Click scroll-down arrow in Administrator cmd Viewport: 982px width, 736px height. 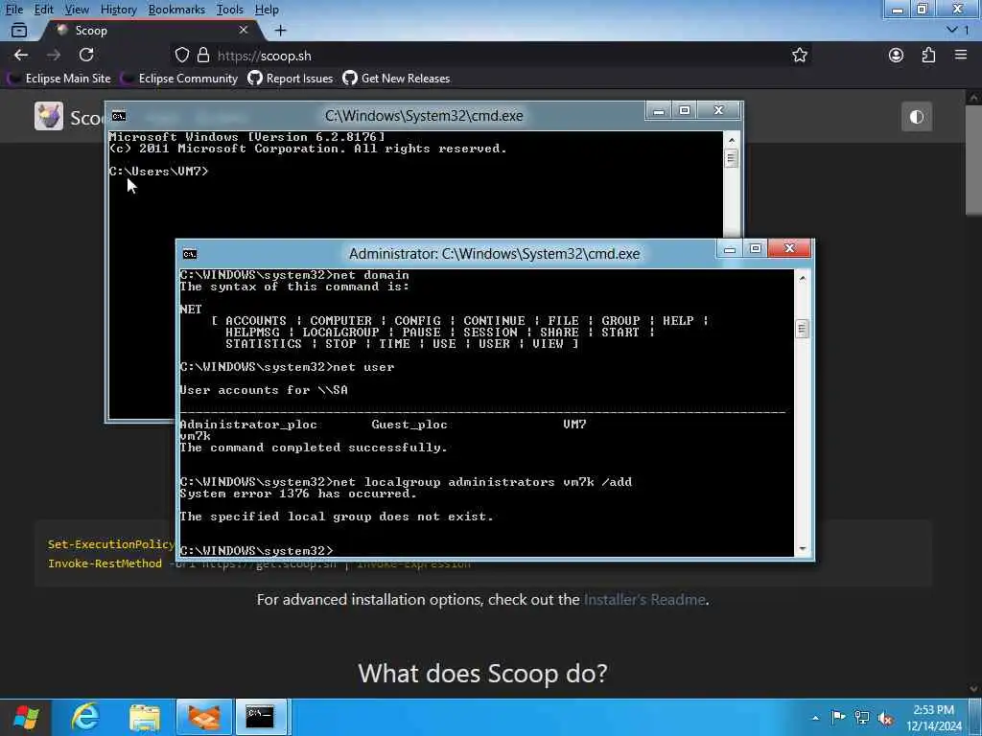click(x=803, y=549)
